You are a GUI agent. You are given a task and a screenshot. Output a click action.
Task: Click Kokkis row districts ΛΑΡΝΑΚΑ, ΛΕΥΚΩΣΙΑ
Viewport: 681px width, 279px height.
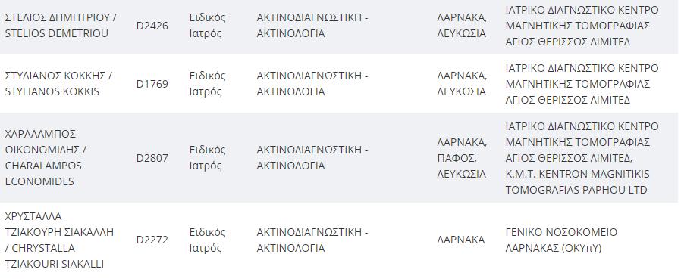click(x=462, y=84)
